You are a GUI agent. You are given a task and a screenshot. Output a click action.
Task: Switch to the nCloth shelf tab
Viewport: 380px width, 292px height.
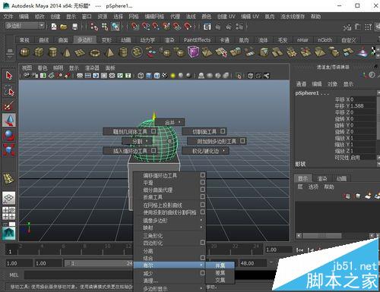325,39
